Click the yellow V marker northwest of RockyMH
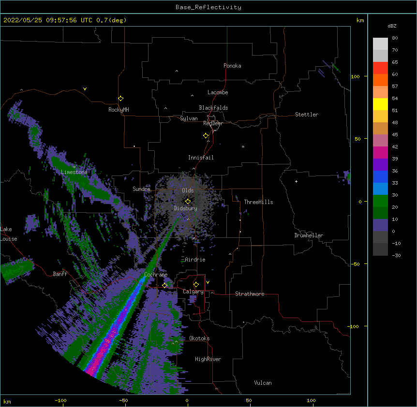Screen dimensions: 417x407 click(x=85, y=89)
